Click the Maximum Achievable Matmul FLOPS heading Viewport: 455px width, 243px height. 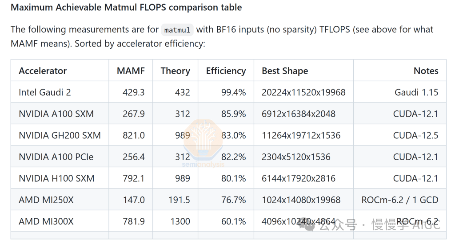coord(126,8)
